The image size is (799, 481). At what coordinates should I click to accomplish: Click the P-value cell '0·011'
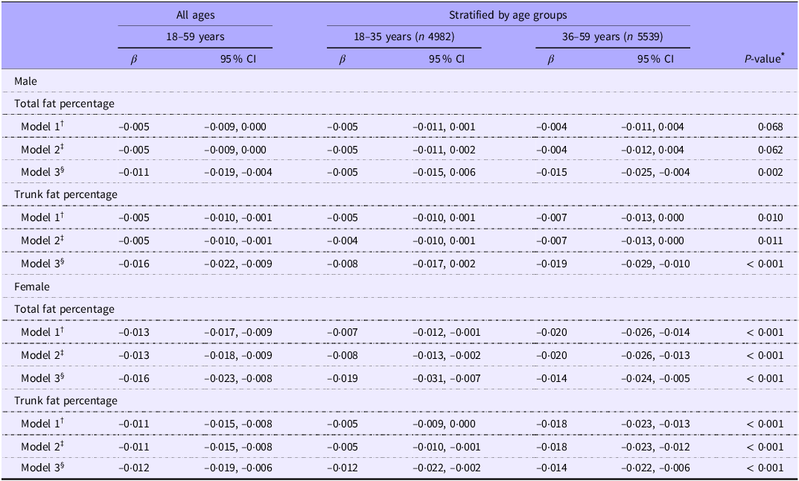click(771, 241)
